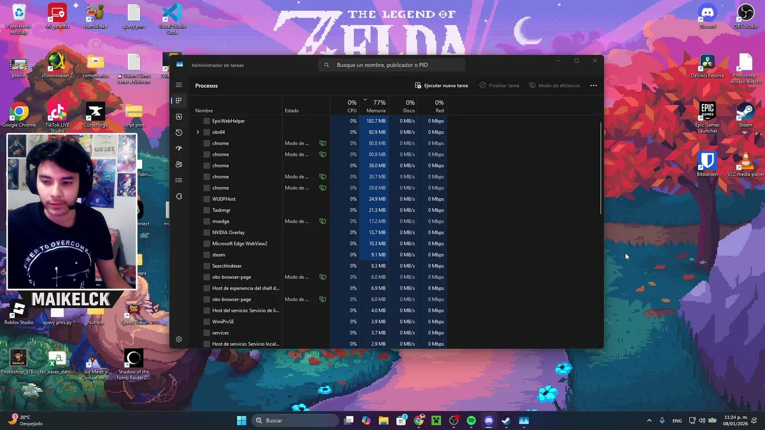Open Google Chrome desktop shortcut
The image size is (765, 430).
(19, 115)
